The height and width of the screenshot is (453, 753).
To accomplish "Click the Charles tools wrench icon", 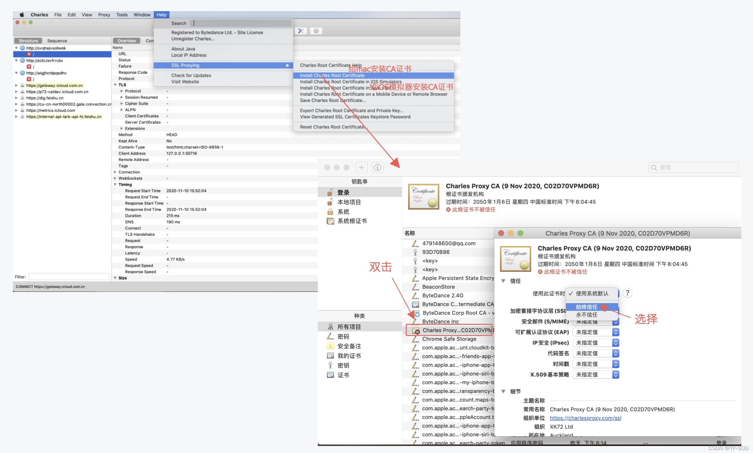I will (301, 31).
